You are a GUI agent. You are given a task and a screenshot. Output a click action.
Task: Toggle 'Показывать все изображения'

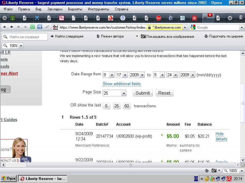tap(168, 36)
